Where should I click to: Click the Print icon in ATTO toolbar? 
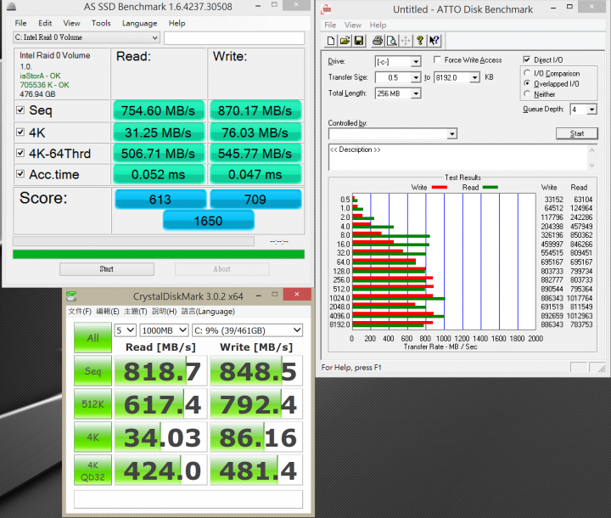(377, 41)
